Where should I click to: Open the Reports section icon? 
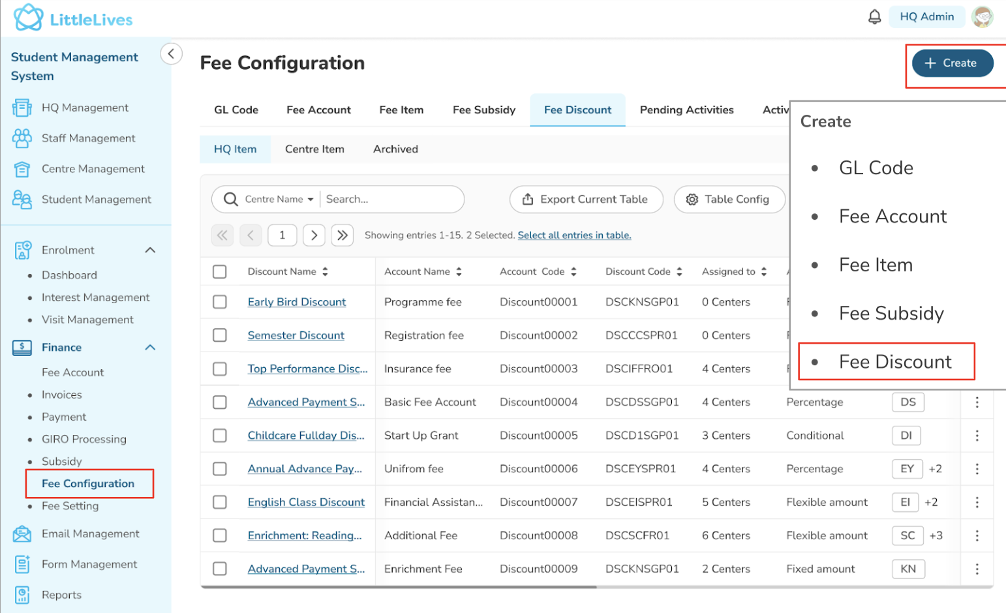[x=22, y=594]
